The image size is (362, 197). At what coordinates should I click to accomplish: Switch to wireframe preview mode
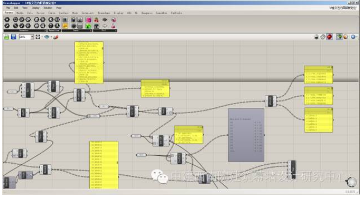point(323,37)
